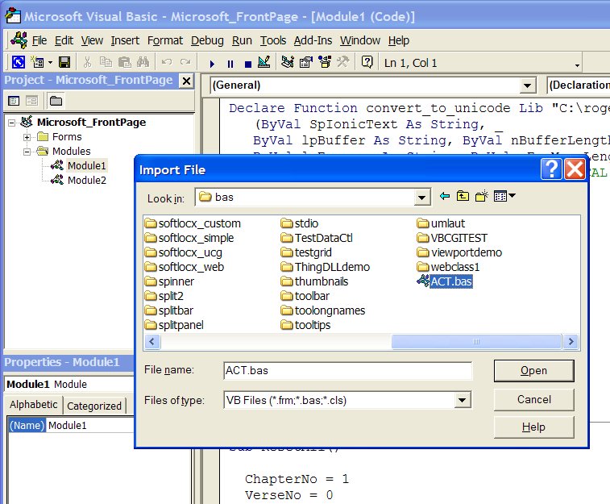Open Properties Window toolbar icon

[x=306, y=62]
